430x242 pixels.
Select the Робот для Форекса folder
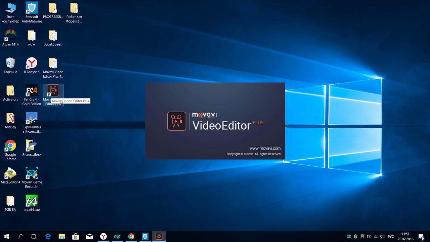point(74,13)
